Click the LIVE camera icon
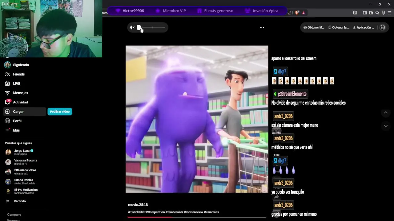The height and width of the screenshot is (221, 394). [x=7, y=83]
